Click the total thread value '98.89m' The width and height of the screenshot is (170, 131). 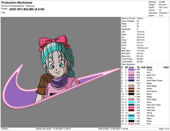140,59
